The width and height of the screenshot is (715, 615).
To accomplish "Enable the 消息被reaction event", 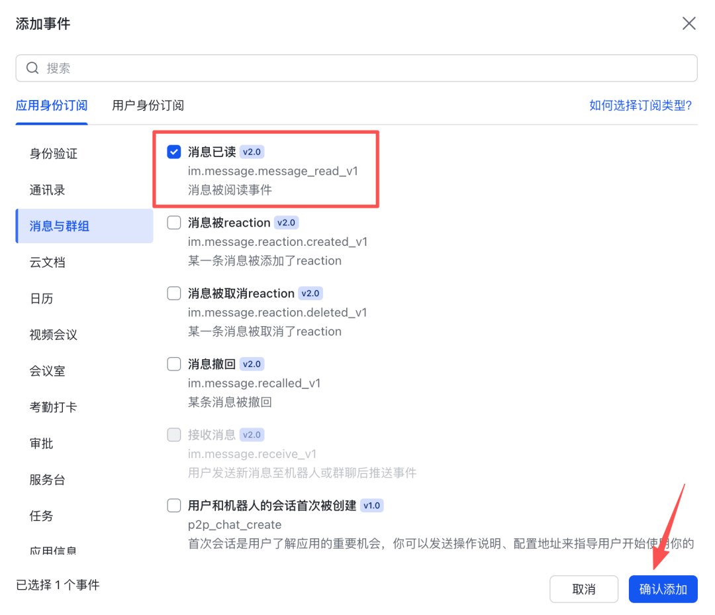I will (x=173, y=222).
